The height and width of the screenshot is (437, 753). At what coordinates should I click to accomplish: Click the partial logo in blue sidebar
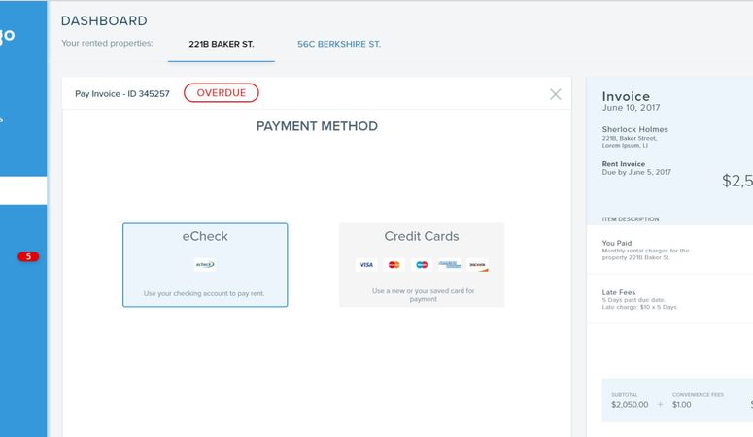pyautogui.click(x=7, y=36)
